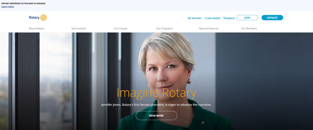Screen dimensions: 313x130
Task: Open the CLUB FINDER link
Action: pos(213,18)
